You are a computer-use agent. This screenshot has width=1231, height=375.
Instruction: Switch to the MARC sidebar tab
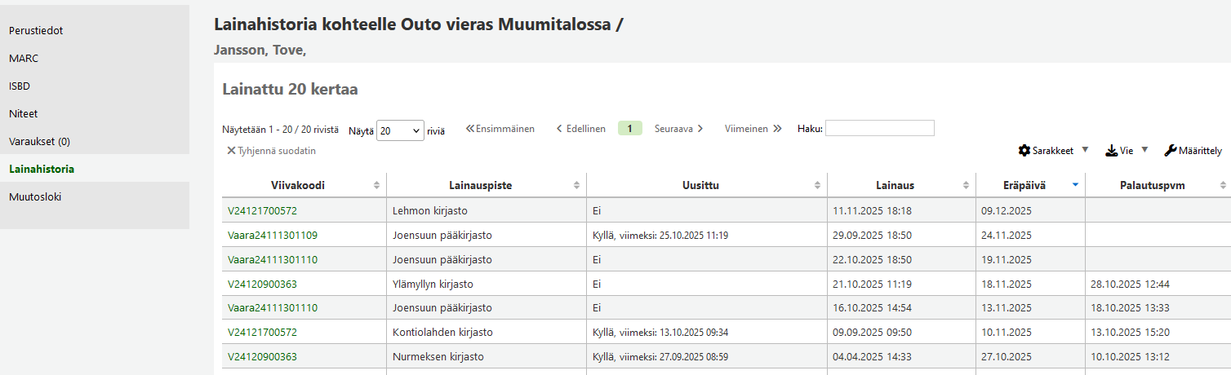pos(24,59)
